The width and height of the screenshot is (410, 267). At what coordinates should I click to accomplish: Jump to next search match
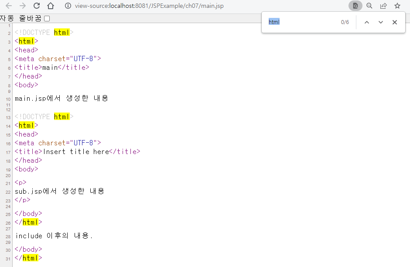(381, 22)
